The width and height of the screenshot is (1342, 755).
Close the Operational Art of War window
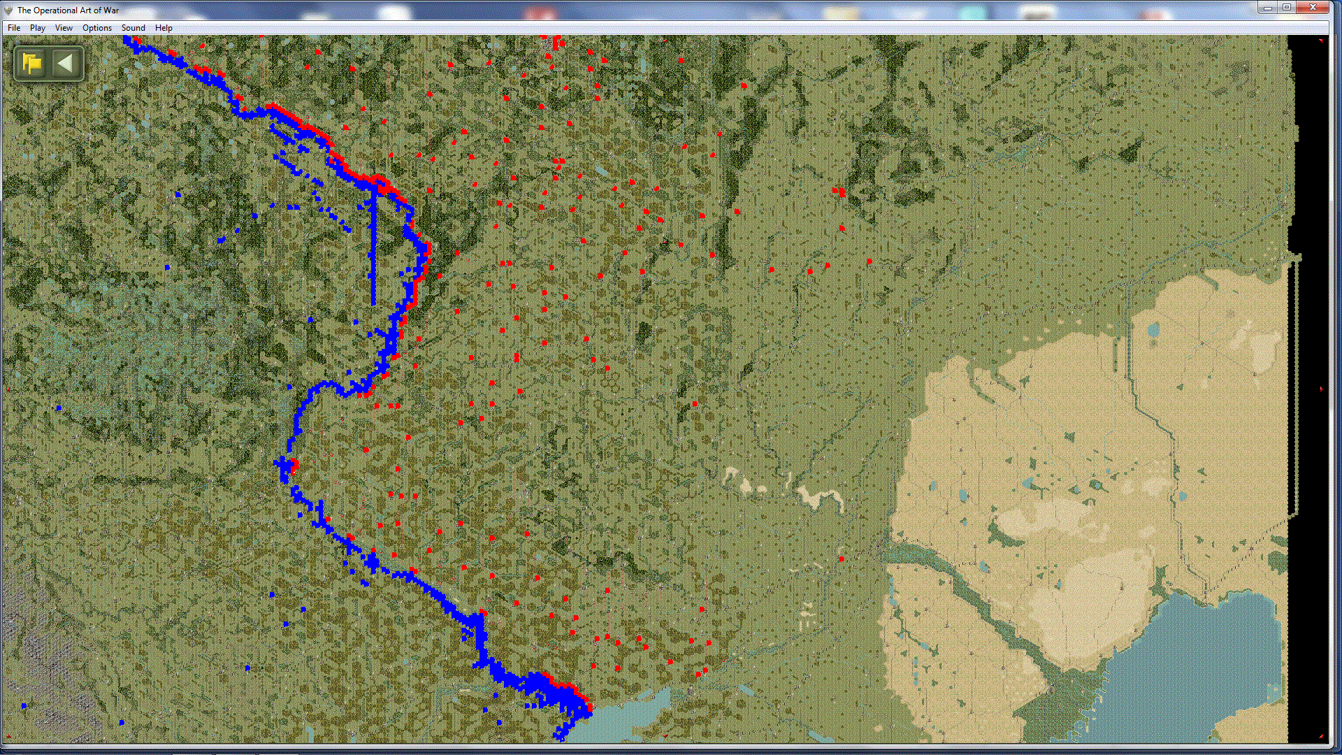pos(1313,8)
